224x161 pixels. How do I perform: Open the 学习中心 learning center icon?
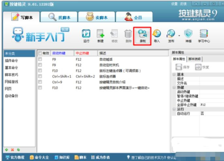[204, 35]
